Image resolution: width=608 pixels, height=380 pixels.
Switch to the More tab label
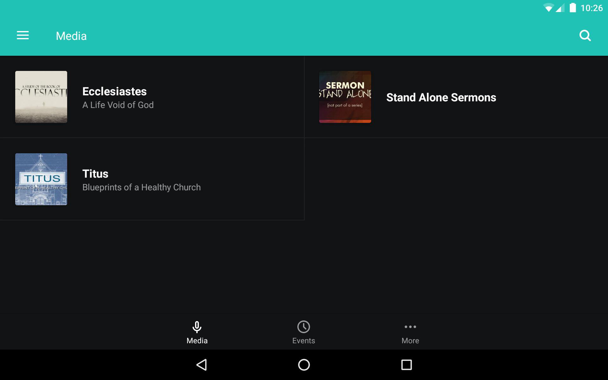(410, 341)
